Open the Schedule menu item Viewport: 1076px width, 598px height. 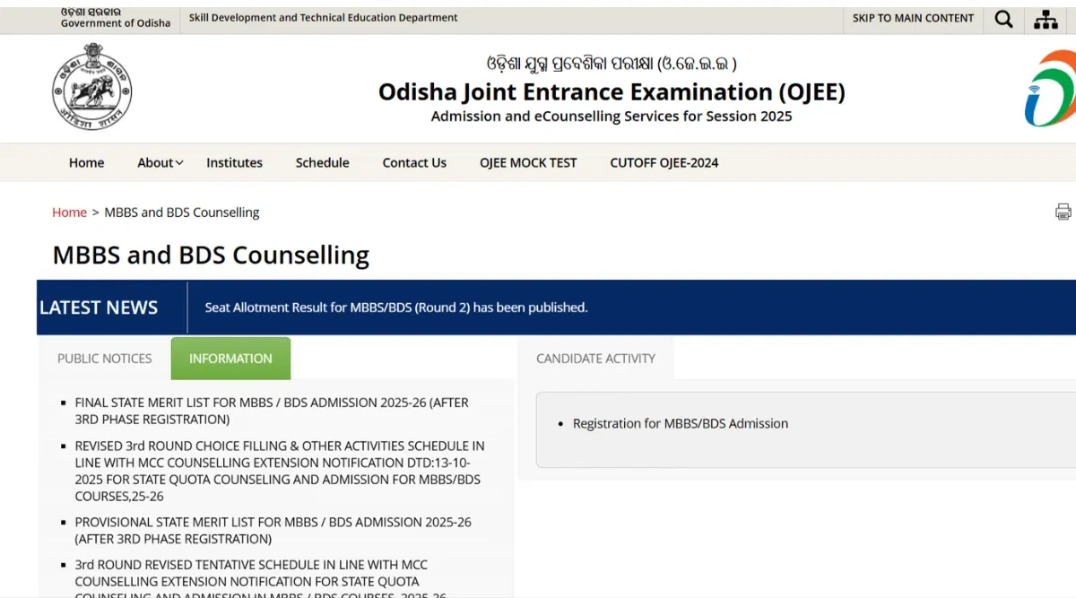[322, 162]
